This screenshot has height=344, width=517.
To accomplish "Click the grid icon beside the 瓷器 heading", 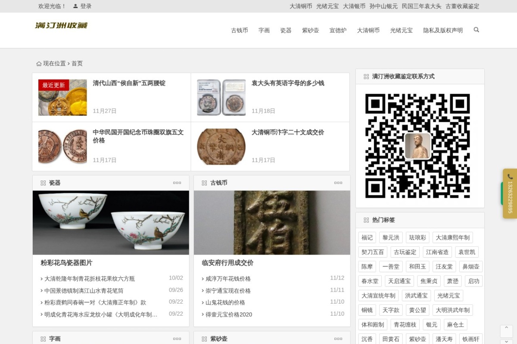I will 43,183.
